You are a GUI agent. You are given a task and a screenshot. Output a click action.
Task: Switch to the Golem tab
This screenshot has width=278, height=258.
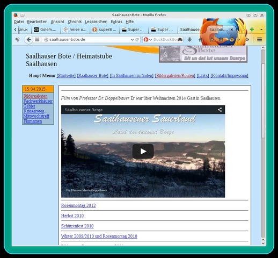tap(46, 30)
